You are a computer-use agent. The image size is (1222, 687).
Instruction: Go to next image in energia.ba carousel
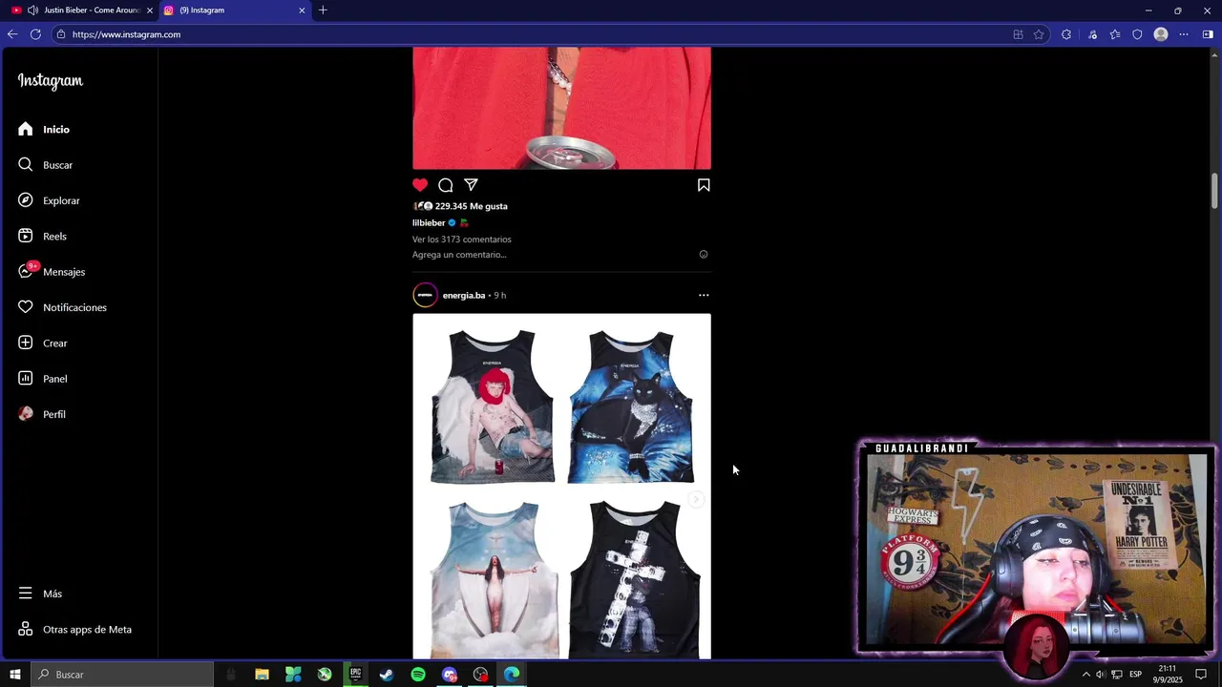tap(697, 499)
